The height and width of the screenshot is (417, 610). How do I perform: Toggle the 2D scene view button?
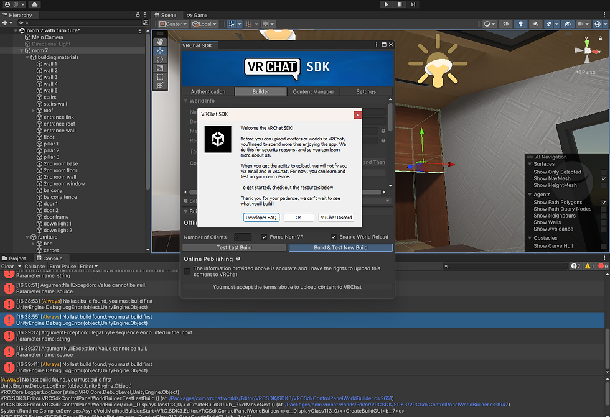(505, 24)
